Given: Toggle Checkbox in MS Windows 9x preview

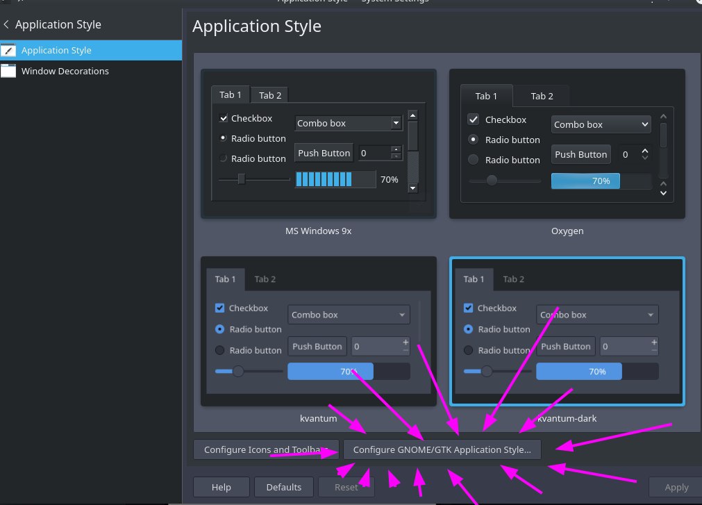Looking at the screenshot, I should click(x=224, y=118).
